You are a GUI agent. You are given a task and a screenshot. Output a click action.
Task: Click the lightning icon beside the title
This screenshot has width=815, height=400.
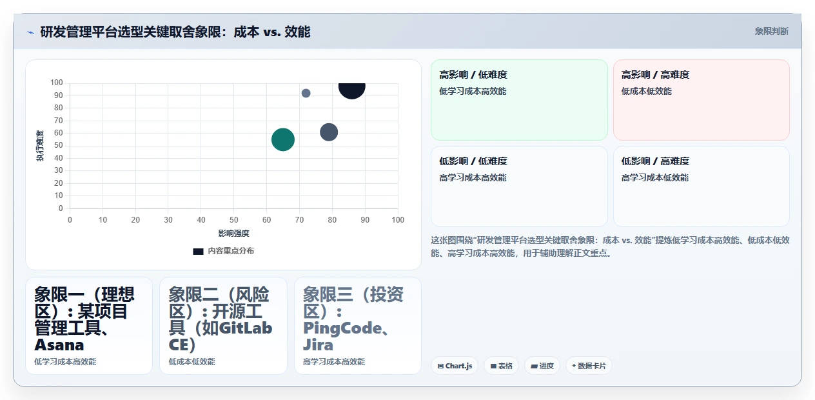[30, 32]
